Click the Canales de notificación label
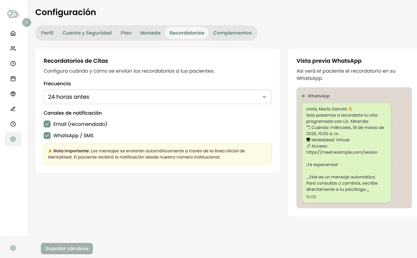This screenshot has width=417, height=258. click(x=73, y=113)
